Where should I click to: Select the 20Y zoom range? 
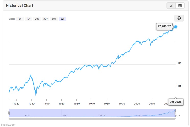(x=37, y=19)
